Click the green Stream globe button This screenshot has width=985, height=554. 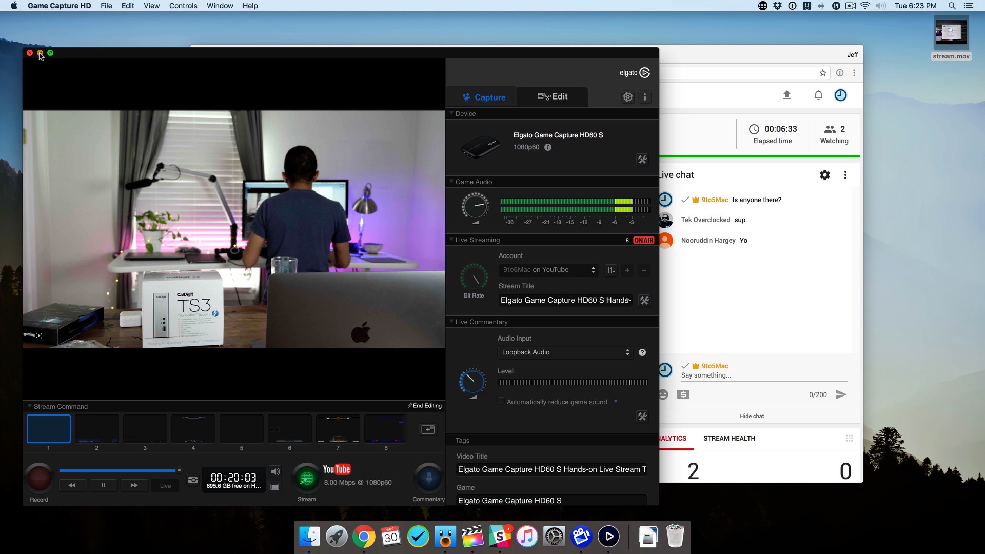click(x=307, y=478)
